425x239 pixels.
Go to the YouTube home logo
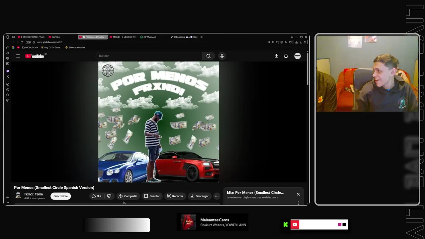tap(35, 56)
